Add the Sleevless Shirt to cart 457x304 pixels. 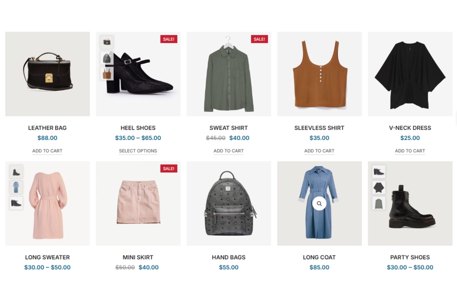point(319,151)
